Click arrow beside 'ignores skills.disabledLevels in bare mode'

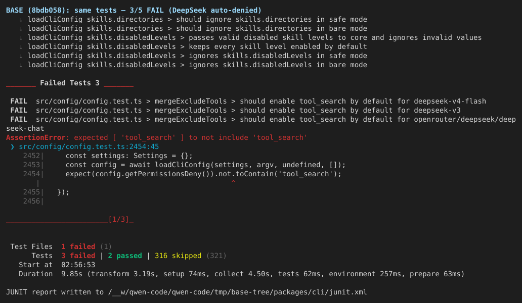point(21,65)
